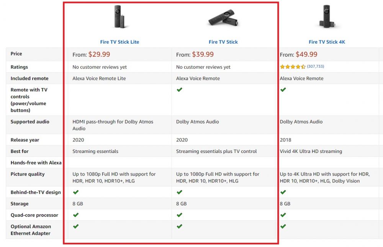Click Fire TV Stick's Behind-the-TV design checkmark
The image size is (383, 247).
coord(180,192)
